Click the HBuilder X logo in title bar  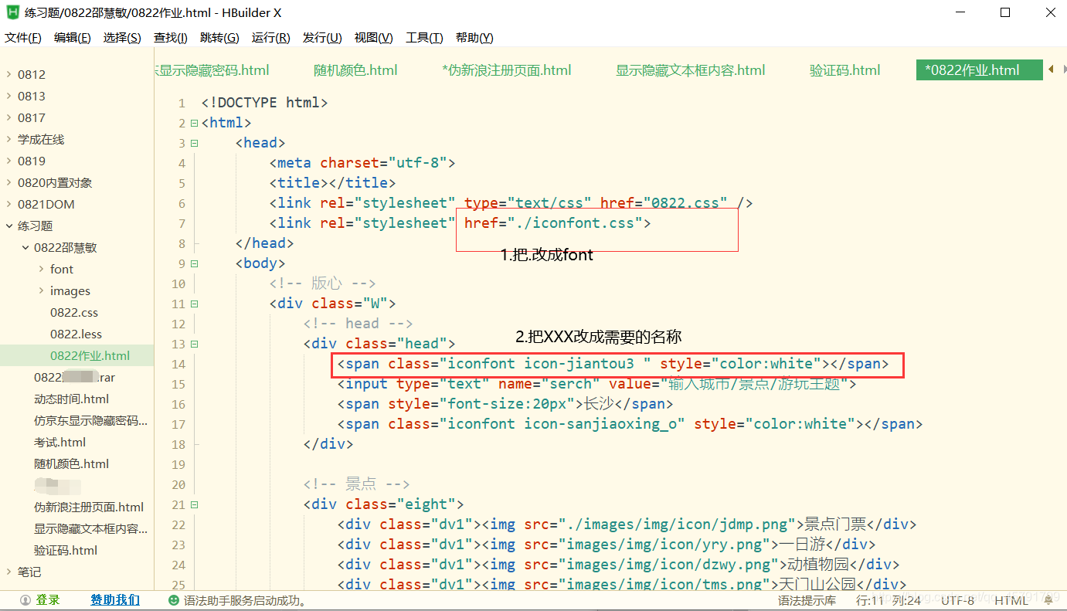13,12
